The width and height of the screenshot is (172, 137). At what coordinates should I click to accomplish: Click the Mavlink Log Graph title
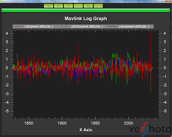[x=86, y=19]
